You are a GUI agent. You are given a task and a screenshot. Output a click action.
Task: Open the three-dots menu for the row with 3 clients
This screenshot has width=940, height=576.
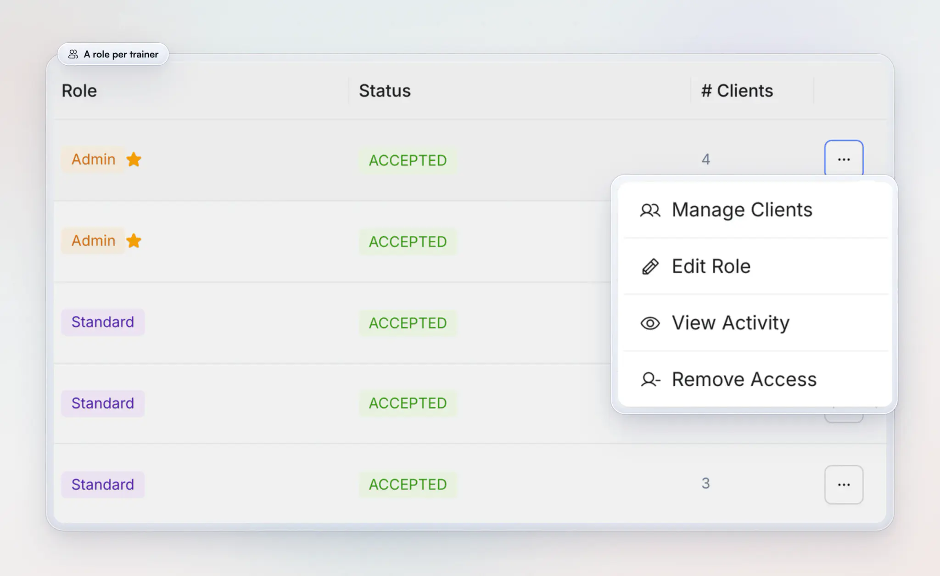pos(844,485)
